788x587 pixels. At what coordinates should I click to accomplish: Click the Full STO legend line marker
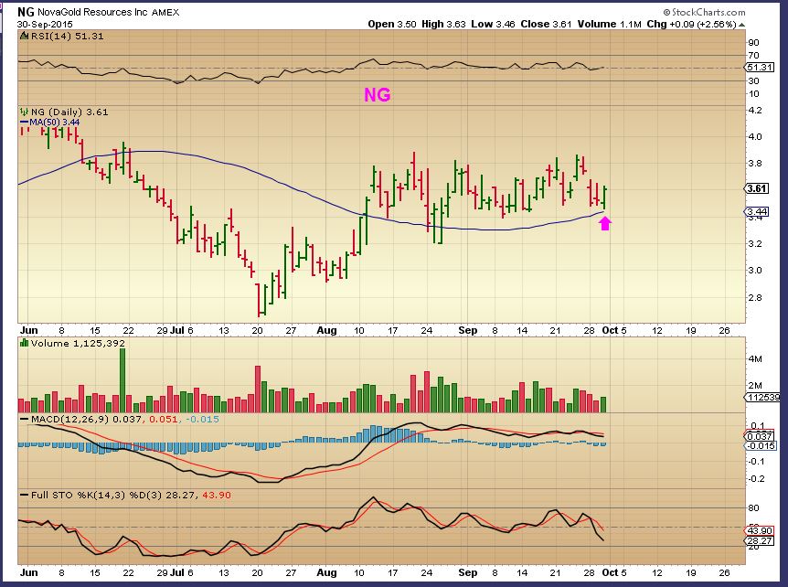click(24, 495)
